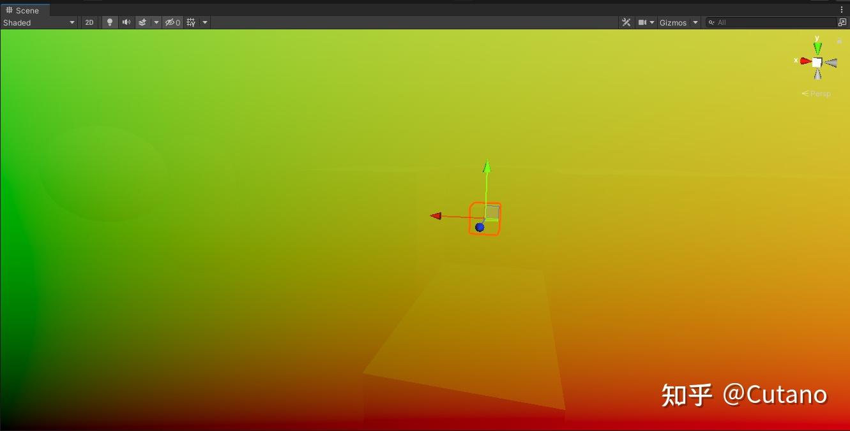Click the Persp label to switch projection
The width and height of the screenshot is (850, 431).
coord(820,93)
